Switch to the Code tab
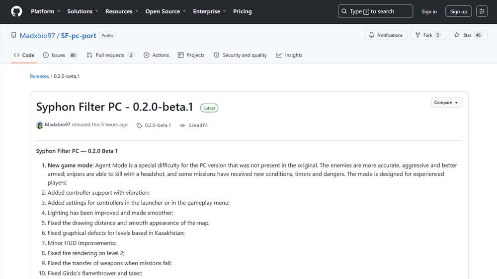Image resolution: width=497 pixels, height=279 pixels. click(x=24, y=55)
